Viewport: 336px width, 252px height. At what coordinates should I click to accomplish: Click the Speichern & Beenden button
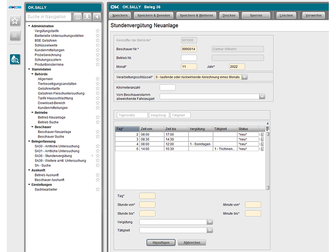pos(152,16)
